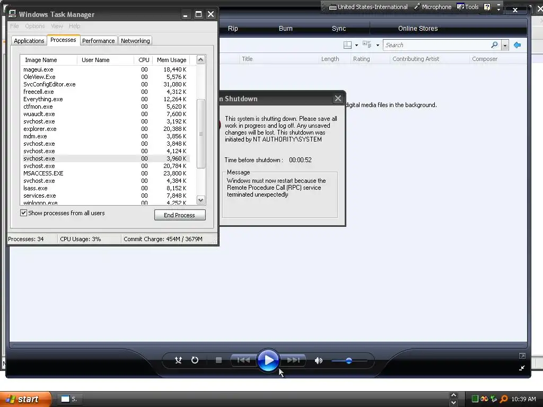543x407 pixels.
Task: Select the explorer.exe process row
Action: pyautogui.click(x=105, y=129)
